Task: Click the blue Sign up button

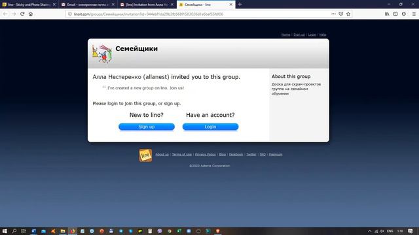Action: click(x=147, y=127)
